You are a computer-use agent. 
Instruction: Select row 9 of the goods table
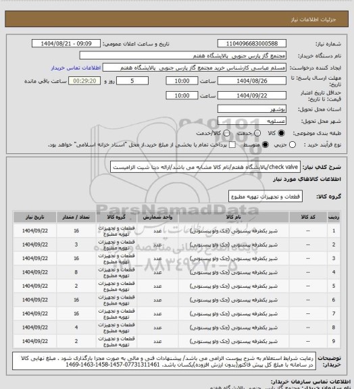pyautogui.click(x=177, y=341)
